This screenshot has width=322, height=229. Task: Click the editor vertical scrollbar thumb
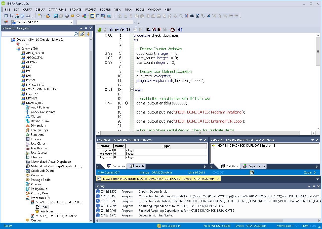[x=318, y=52]
